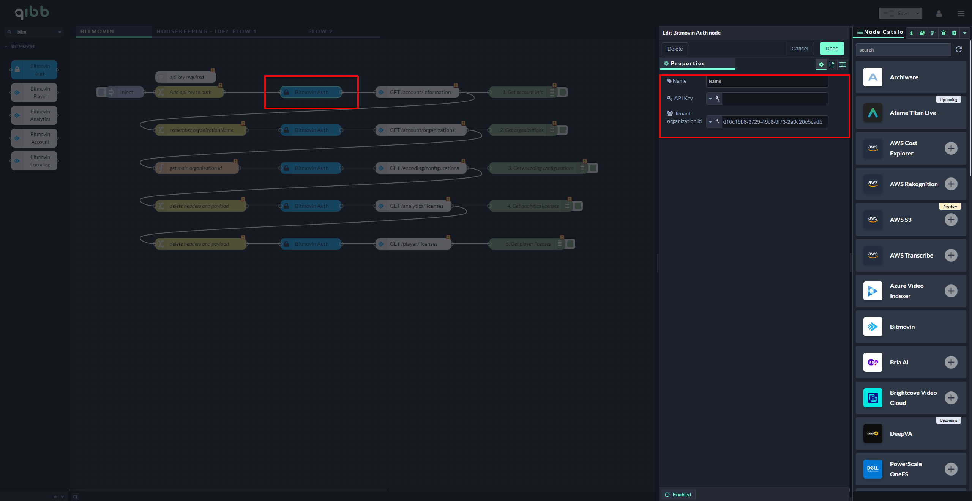Add AWS Transcribe with plus icon
The image size is (972, 501).
pos(951,255)
